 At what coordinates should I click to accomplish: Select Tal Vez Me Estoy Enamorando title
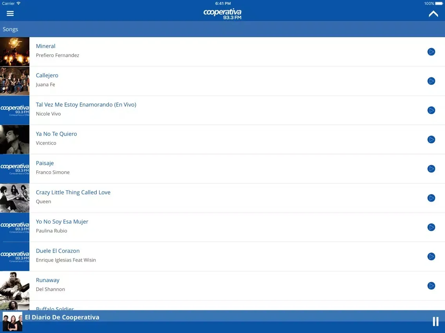pyautogui.click(x=86, y=104)
